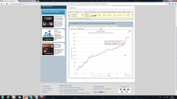Click the note icon next to H1TMANSH
This screenshot has height=99, width=177.
[82, 15]
